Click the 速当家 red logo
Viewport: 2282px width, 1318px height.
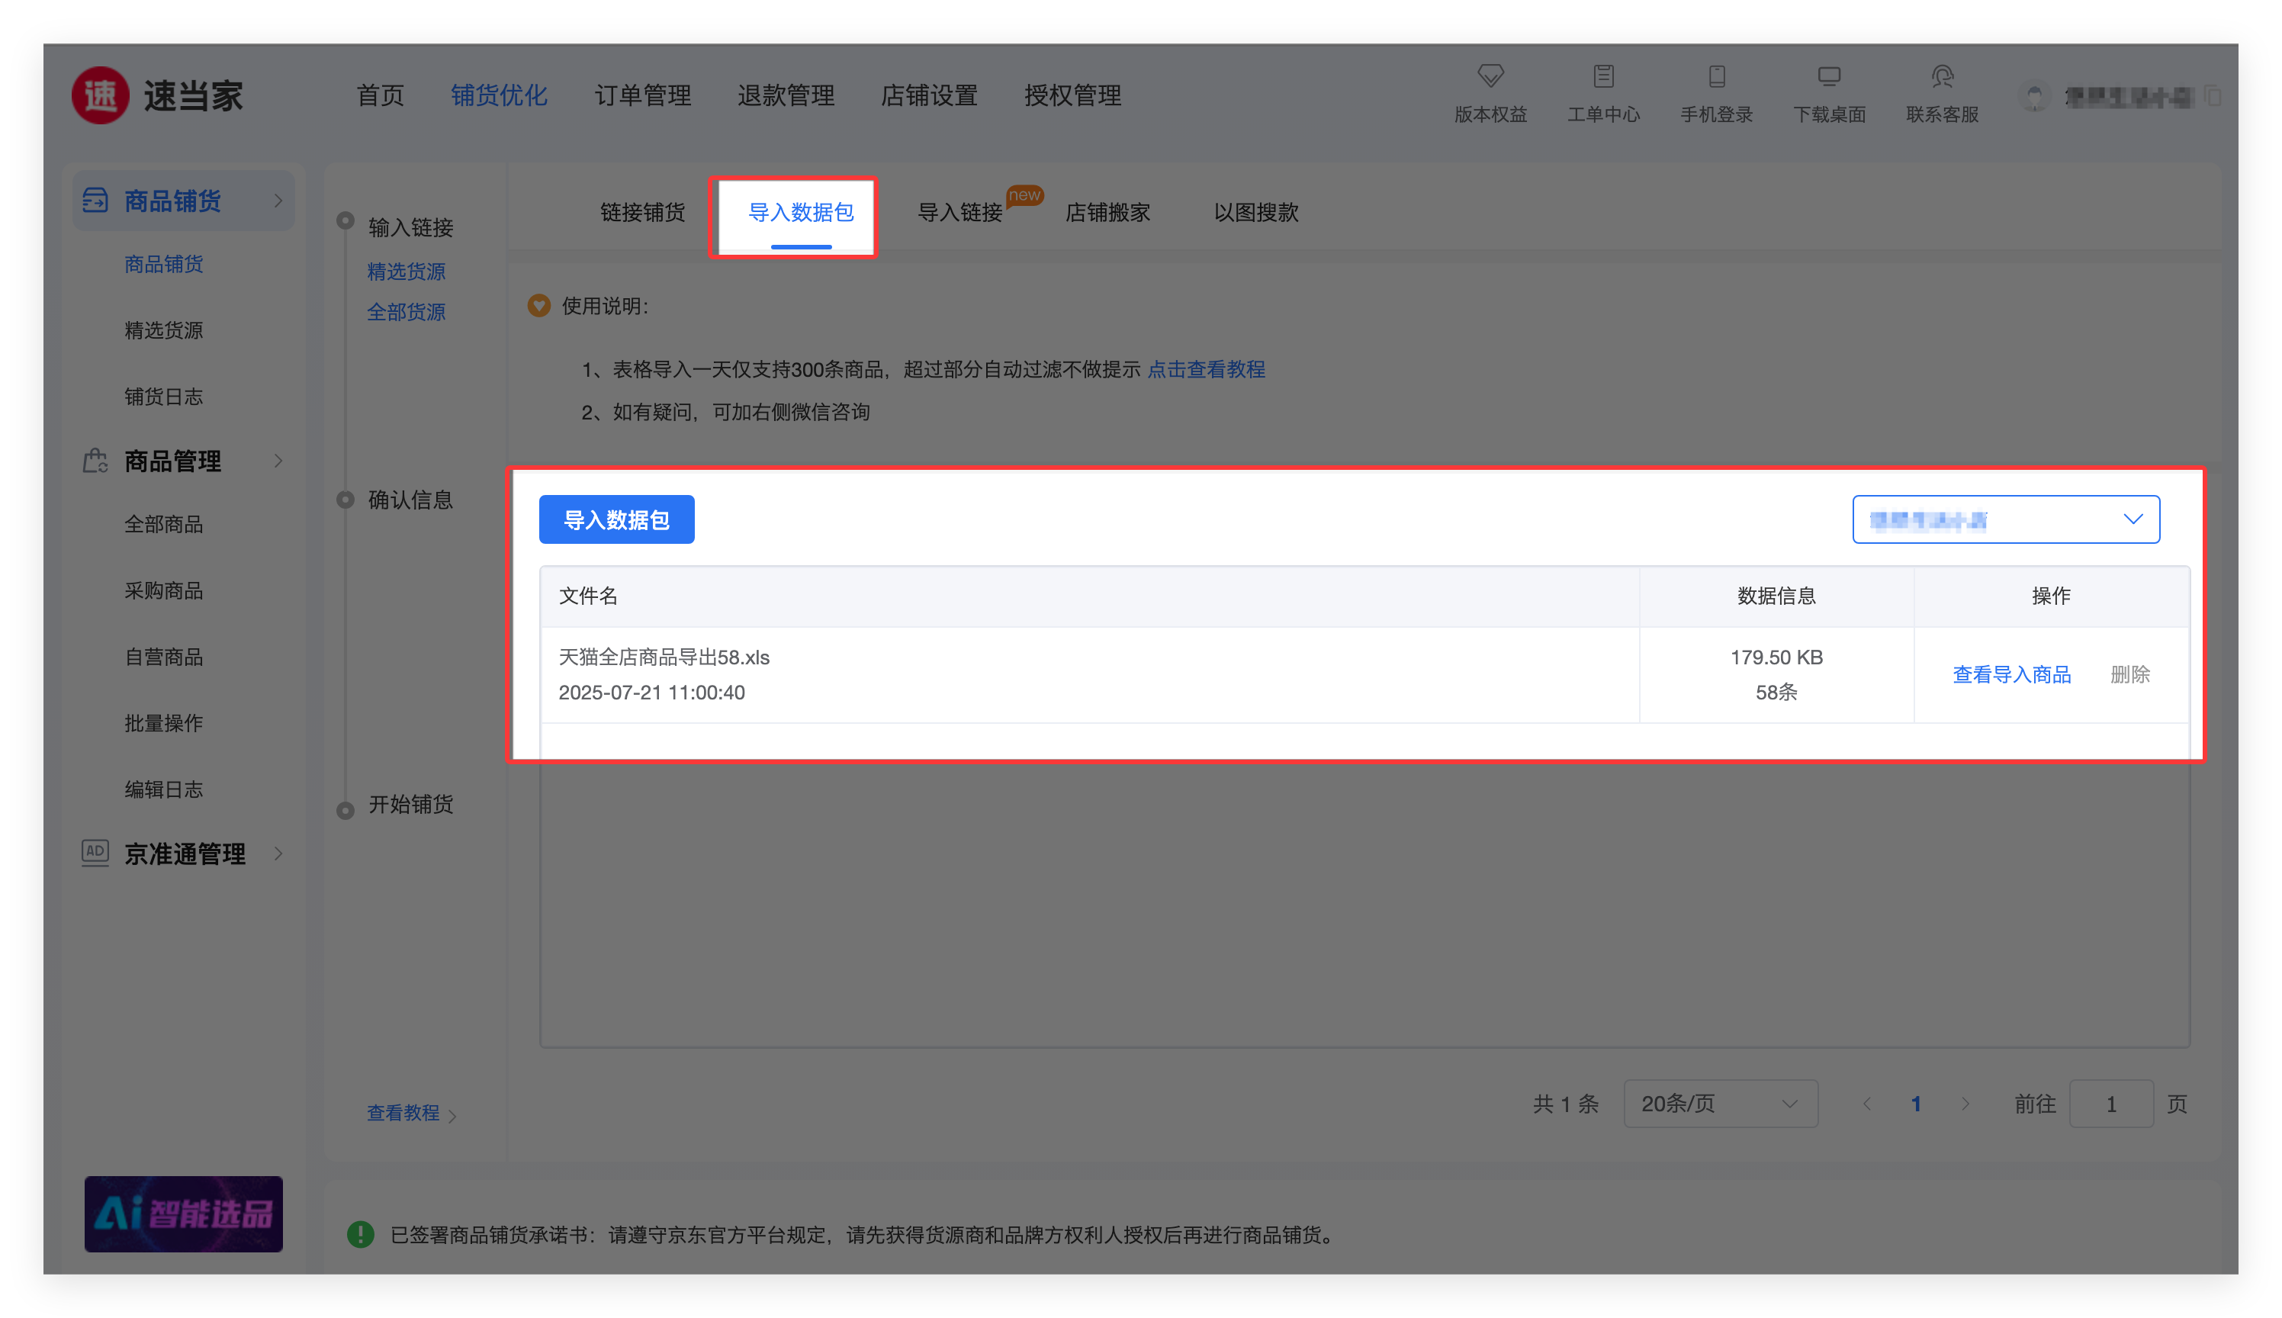click(x=101, y=96)
